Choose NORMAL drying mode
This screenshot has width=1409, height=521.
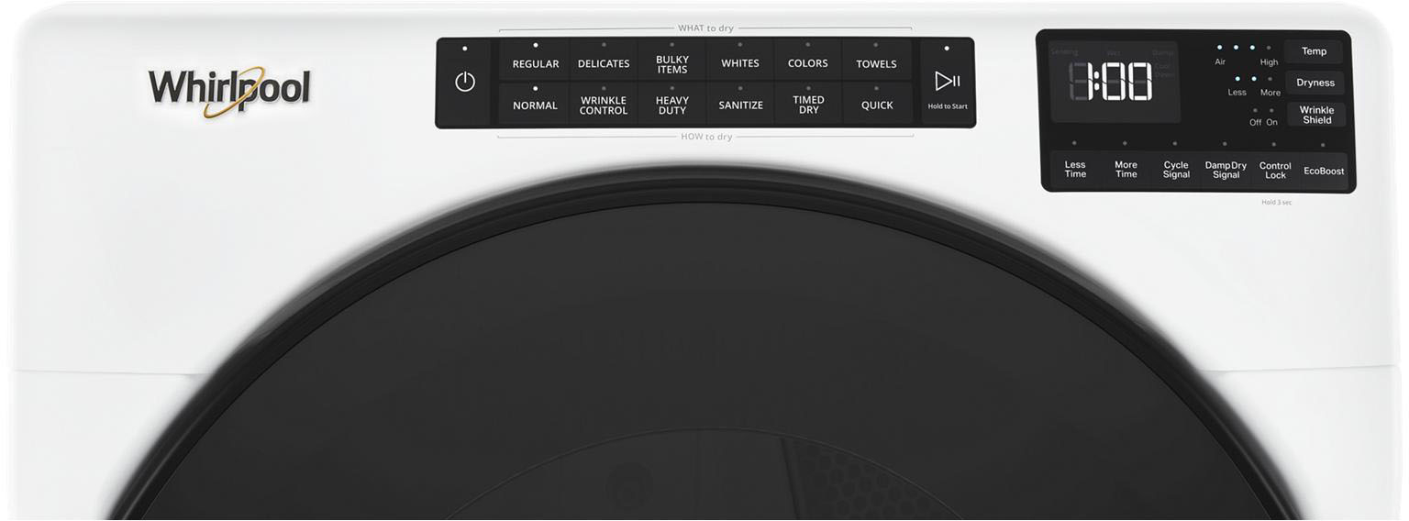[x=536, y=103]
